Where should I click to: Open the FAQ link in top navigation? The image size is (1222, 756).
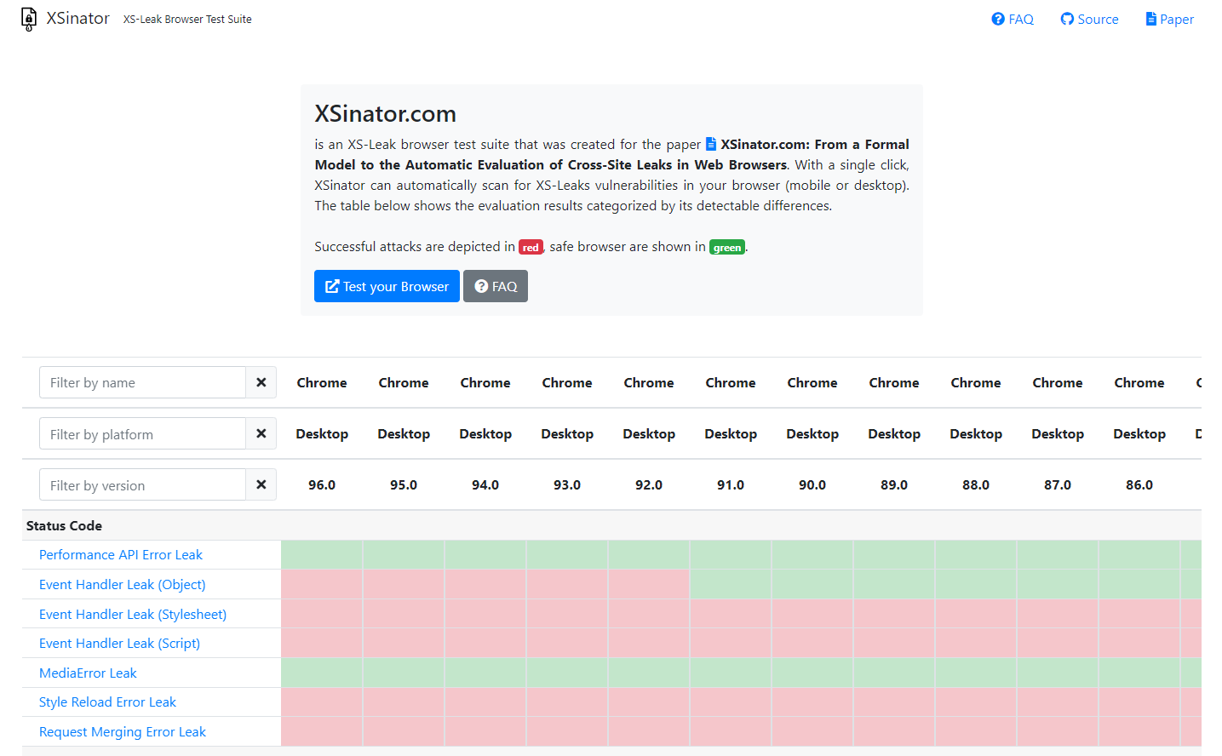click(x=1013, y=19)
